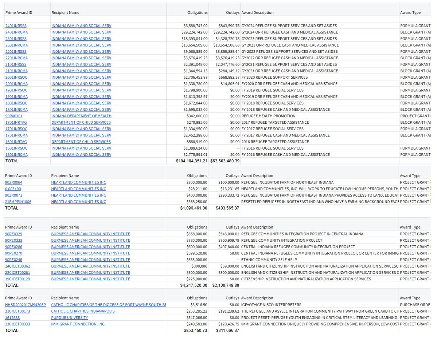The height and width of the screenshot is (340, 437).
Task: Open award ID 2201INRCMA link
Action: (16, 58)
